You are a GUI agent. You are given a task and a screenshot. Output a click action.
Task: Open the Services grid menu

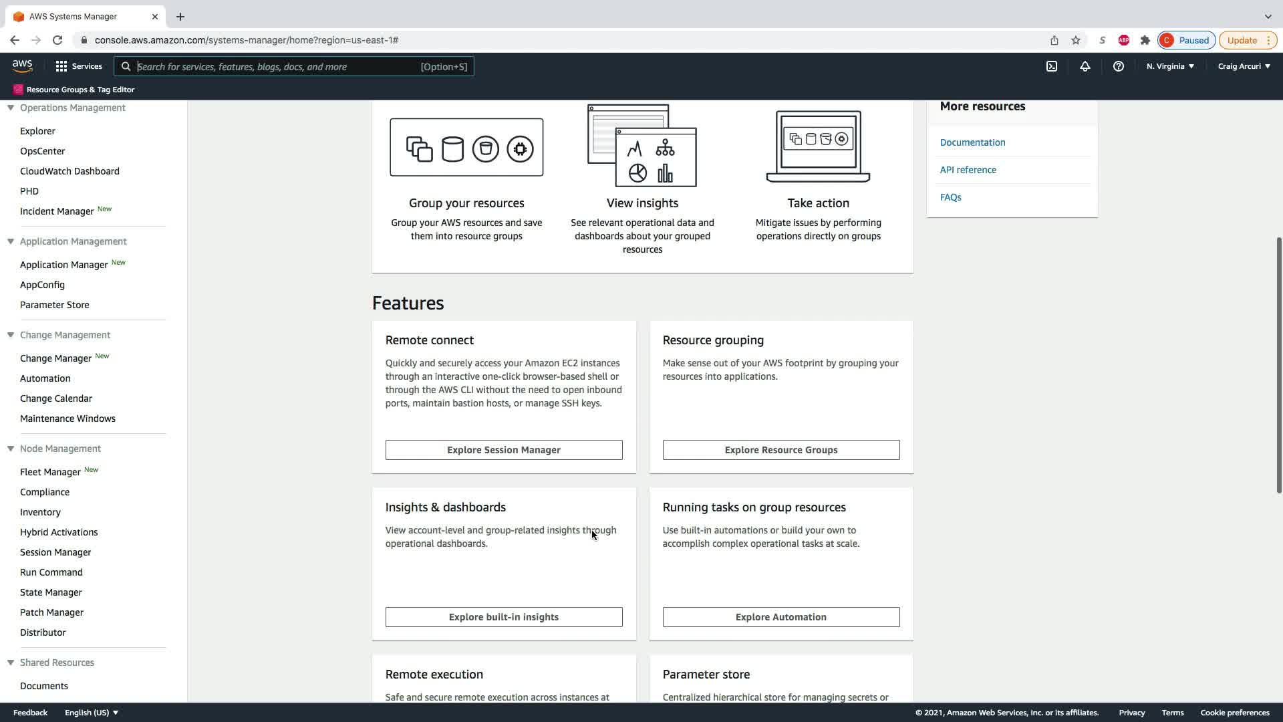pyautogui.click(x=78, y=66)
